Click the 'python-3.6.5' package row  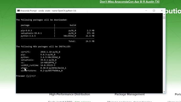(57, 36)
